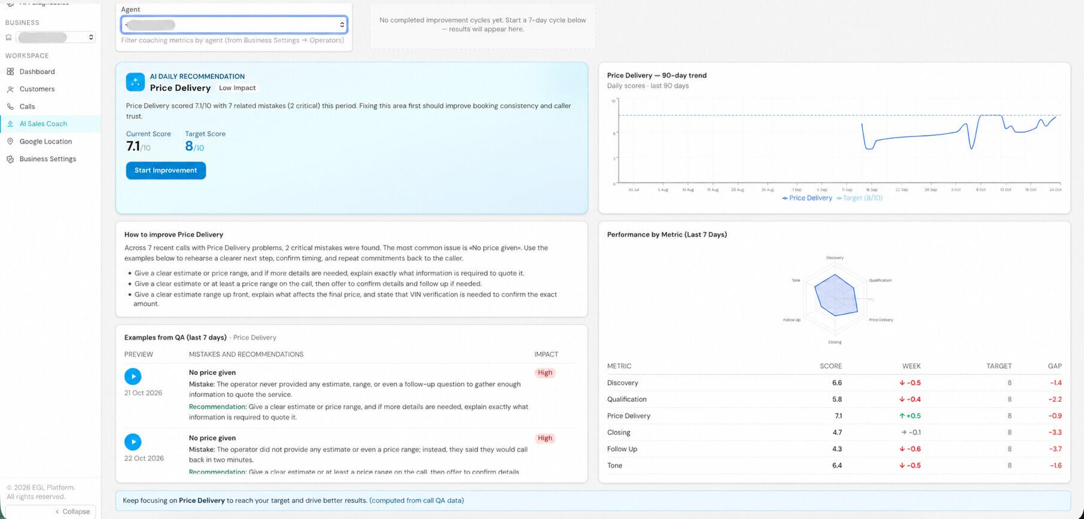The height and width of the screenshot is (519, 1084).
Task: Select the Qualification metric row
Action: click(x=835, y=399)
